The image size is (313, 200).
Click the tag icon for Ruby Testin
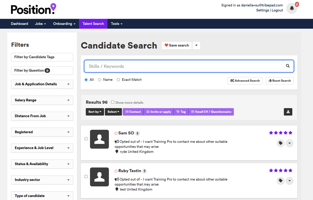tap(281, 181)
